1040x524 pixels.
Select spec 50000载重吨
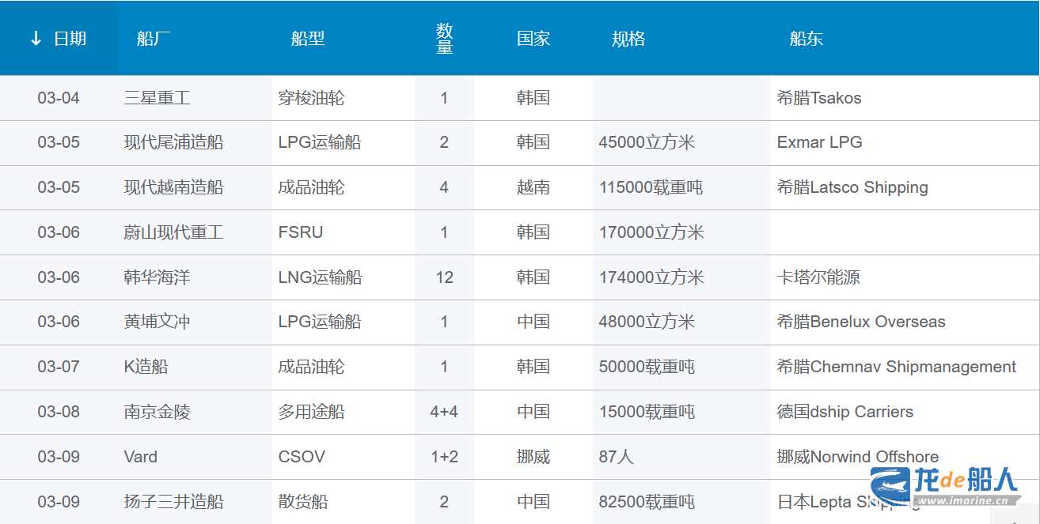[x=647, y=367]
